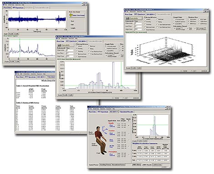Click Low Pass input field in waterfall window
The height and width of the screenshot is (174, 214).
click(138, 26)
